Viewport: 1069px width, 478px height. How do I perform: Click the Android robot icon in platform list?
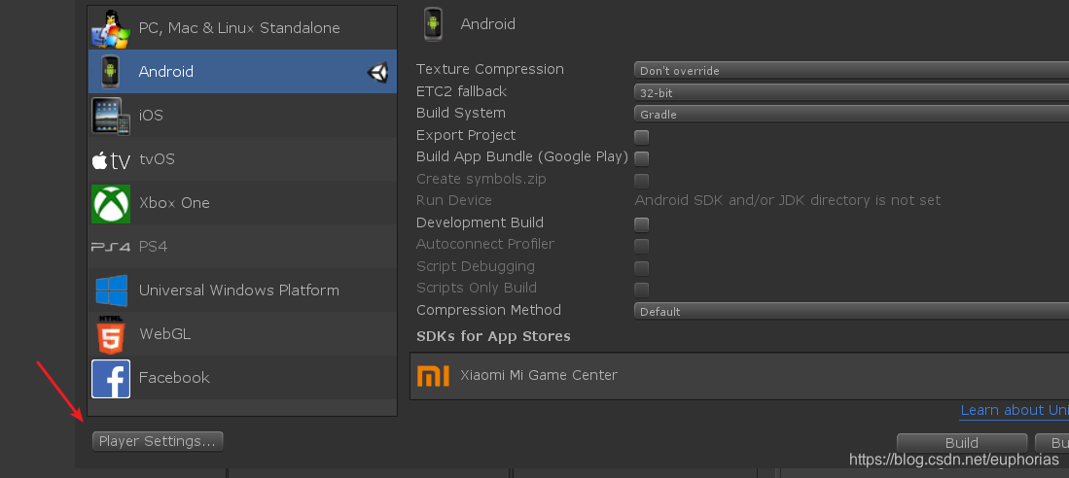click(x=110, y=72)
